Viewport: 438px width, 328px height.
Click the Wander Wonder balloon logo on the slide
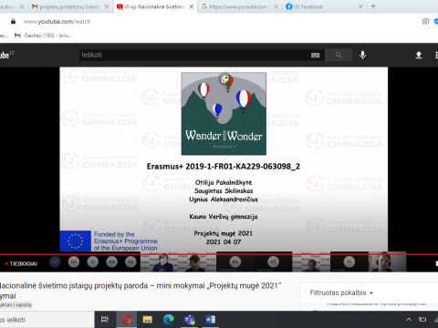tap(224, 114)
